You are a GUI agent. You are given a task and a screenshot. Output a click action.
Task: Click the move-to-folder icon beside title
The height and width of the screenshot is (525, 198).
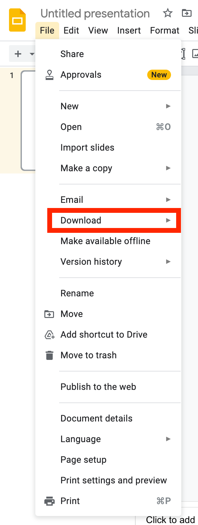(x=186, y=13)
